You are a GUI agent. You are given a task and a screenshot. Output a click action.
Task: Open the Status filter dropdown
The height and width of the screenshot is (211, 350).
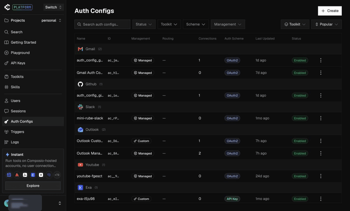click(x=144, y=24)
